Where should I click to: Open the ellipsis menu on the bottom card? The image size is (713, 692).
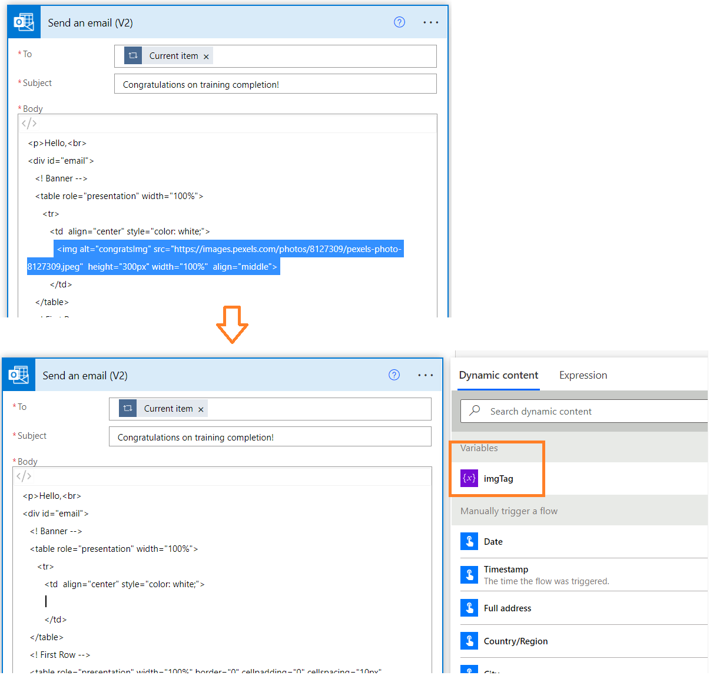[425, 375]
